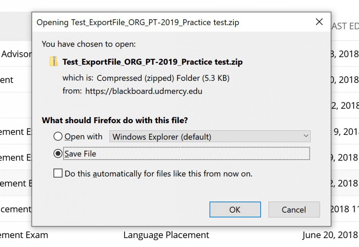The width and height of the screenshot is (359, 247).
Task: Click the chevron on the application selector
Action: click(x=306, y=136)
